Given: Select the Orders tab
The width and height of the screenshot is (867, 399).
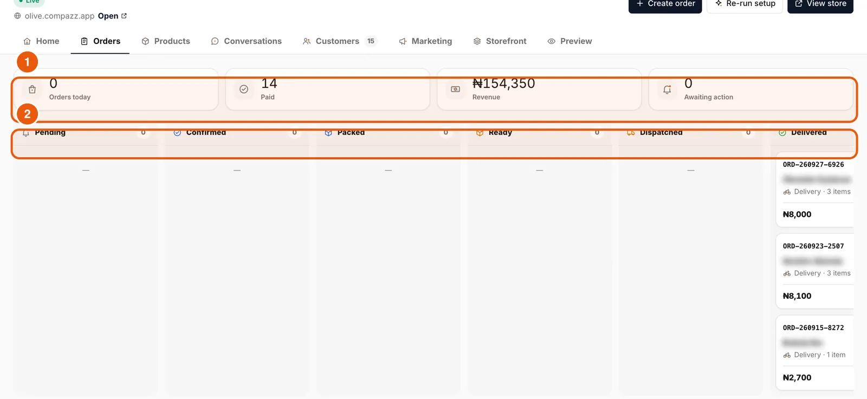Looking at the screenshot, I should pos(100,41).
